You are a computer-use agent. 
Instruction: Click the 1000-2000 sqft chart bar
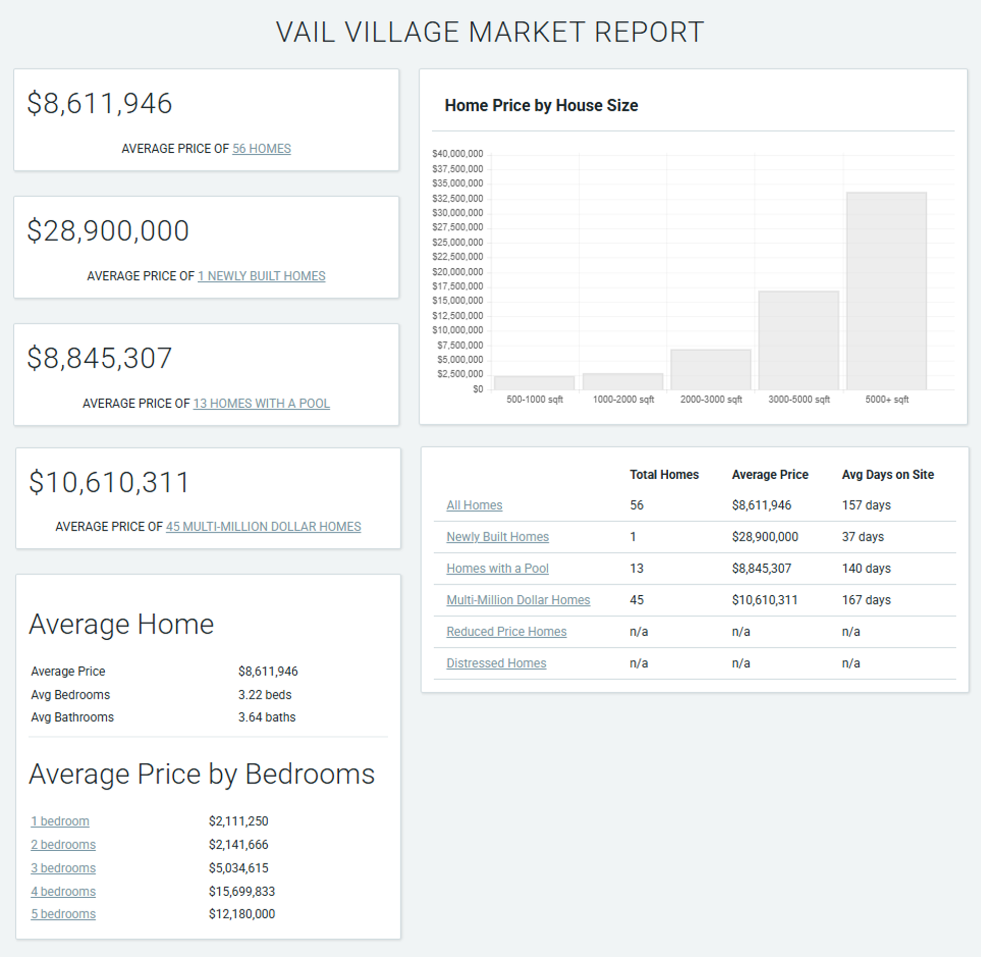click(x=623, y=382)
